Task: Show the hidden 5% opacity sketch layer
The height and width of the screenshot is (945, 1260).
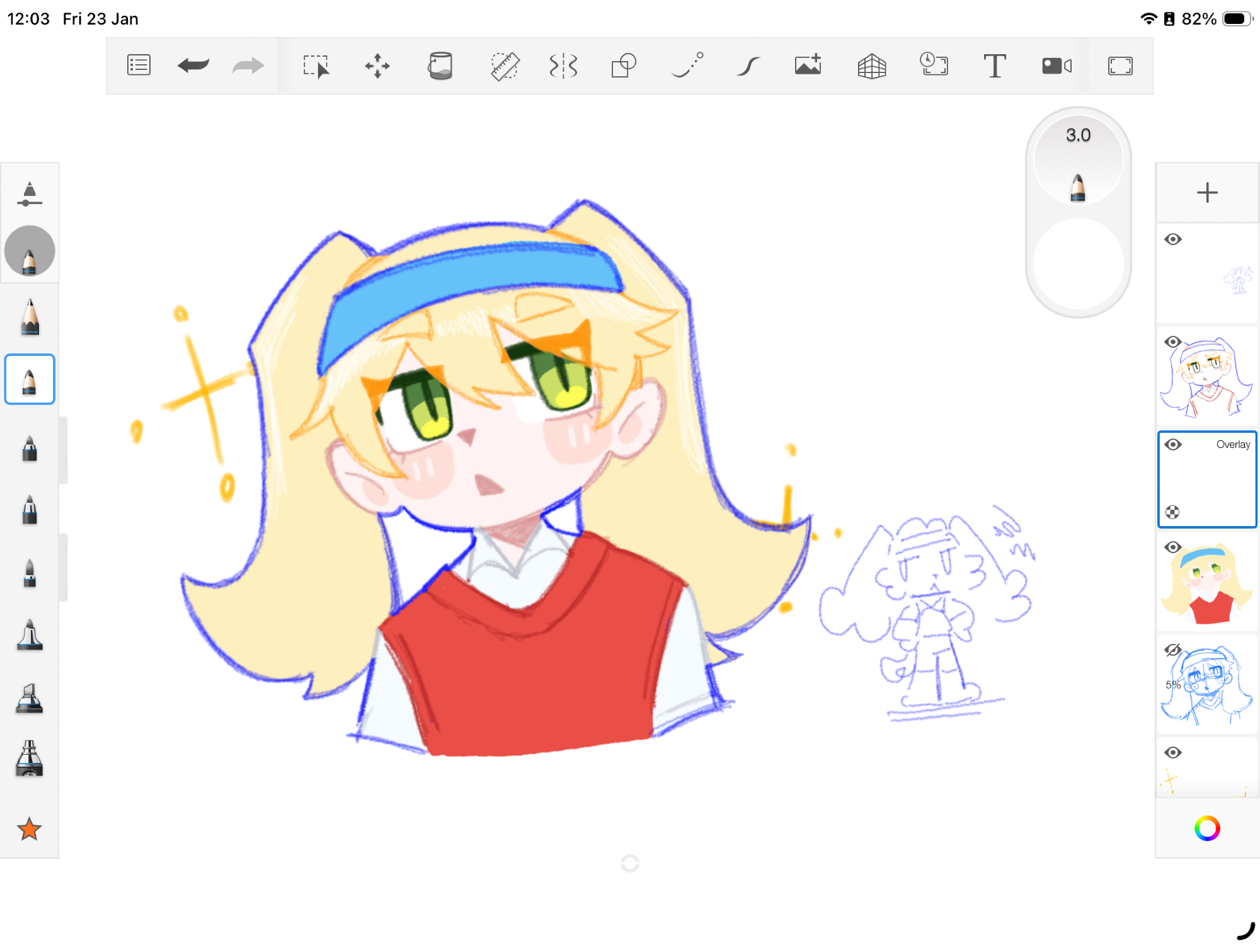Action: click(1173, 650)
